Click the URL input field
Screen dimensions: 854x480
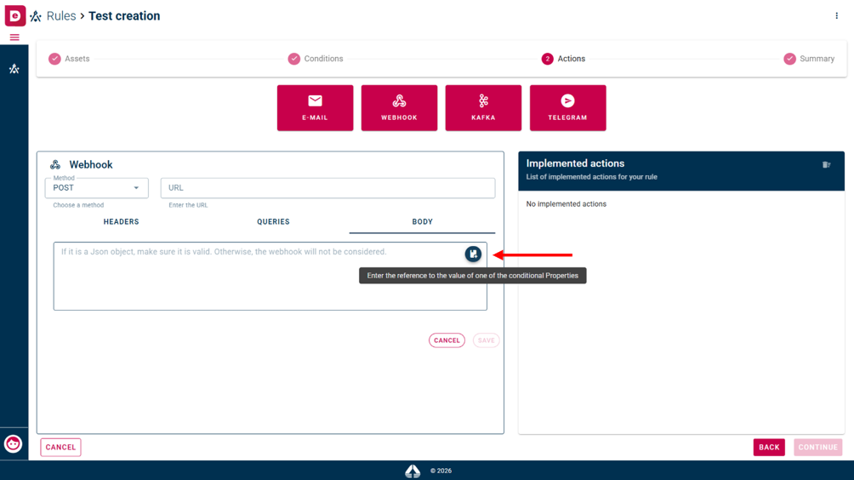coord(327,188)
